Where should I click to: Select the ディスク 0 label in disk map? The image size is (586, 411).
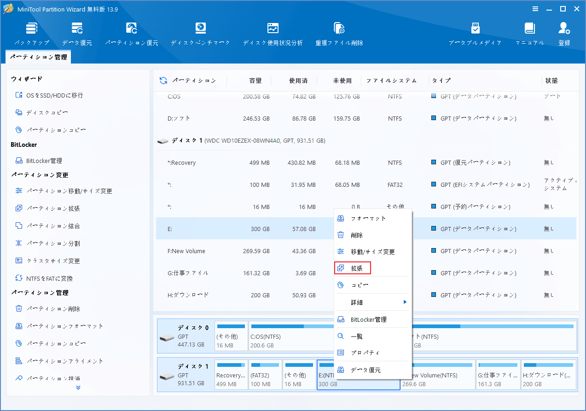click(x=193, y=328)
